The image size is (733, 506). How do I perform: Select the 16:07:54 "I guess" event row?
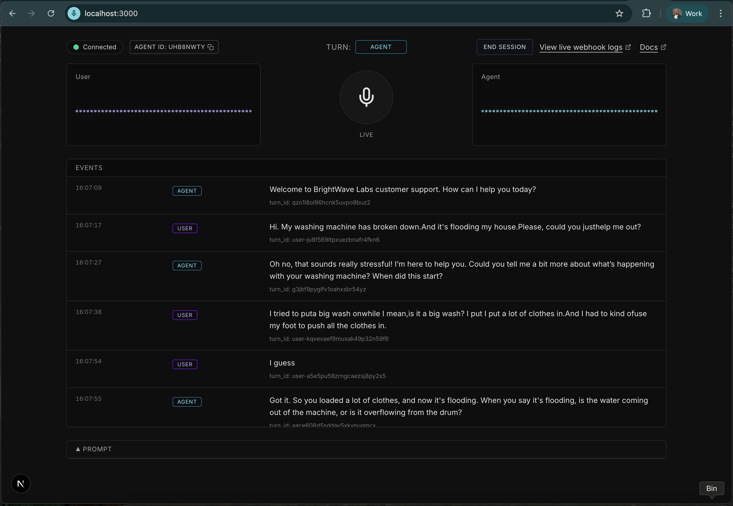click(x=366, y=369)
